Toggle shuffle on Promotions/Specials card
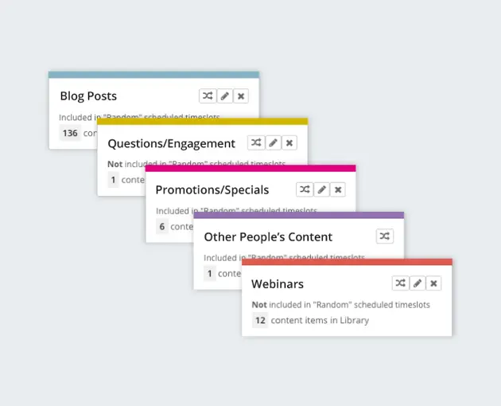This screenshot has height=406, width=501. (x=305, y=189)
